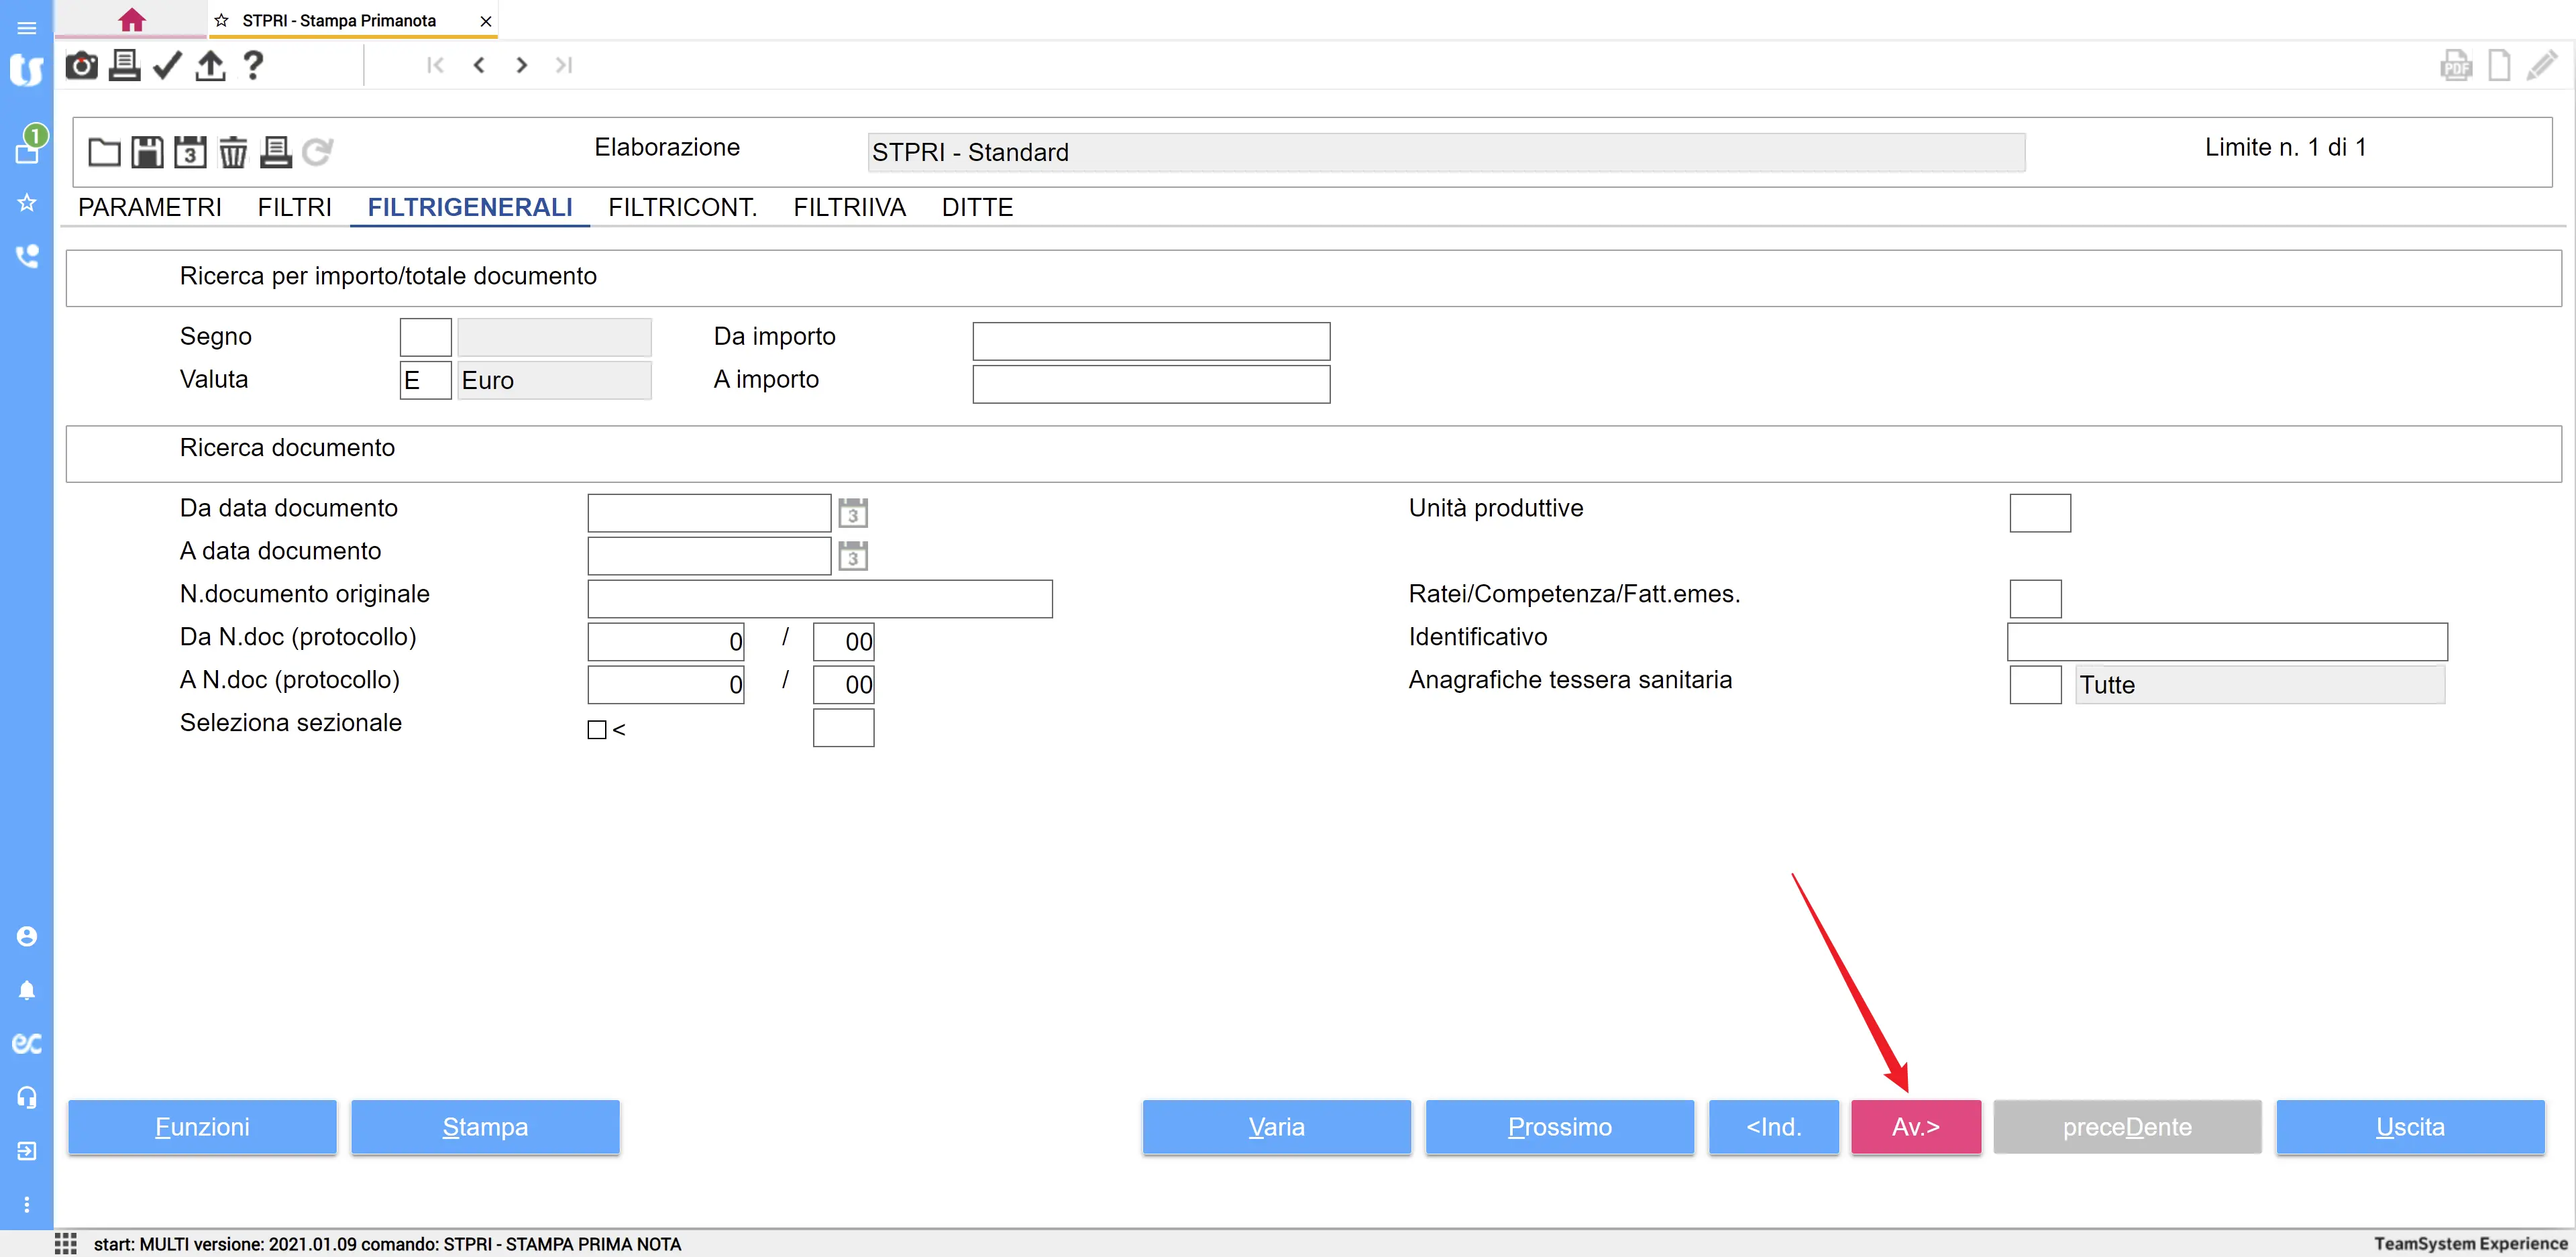Click the trash delete icon
2576x1257 pixels.
pyautogui.click(x=233, y=152)
